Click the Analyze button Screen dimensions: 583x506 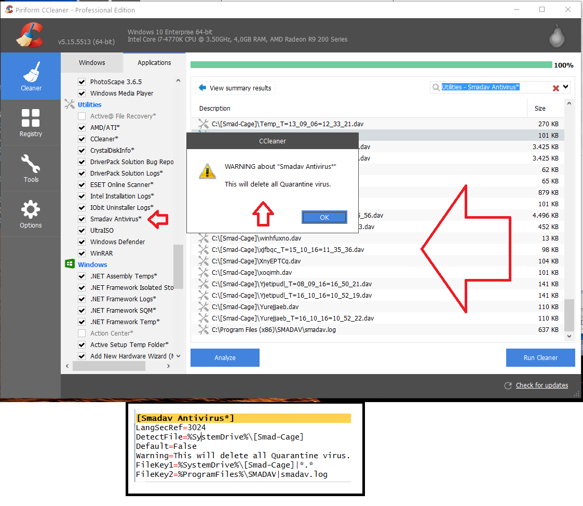click(225, 357)
